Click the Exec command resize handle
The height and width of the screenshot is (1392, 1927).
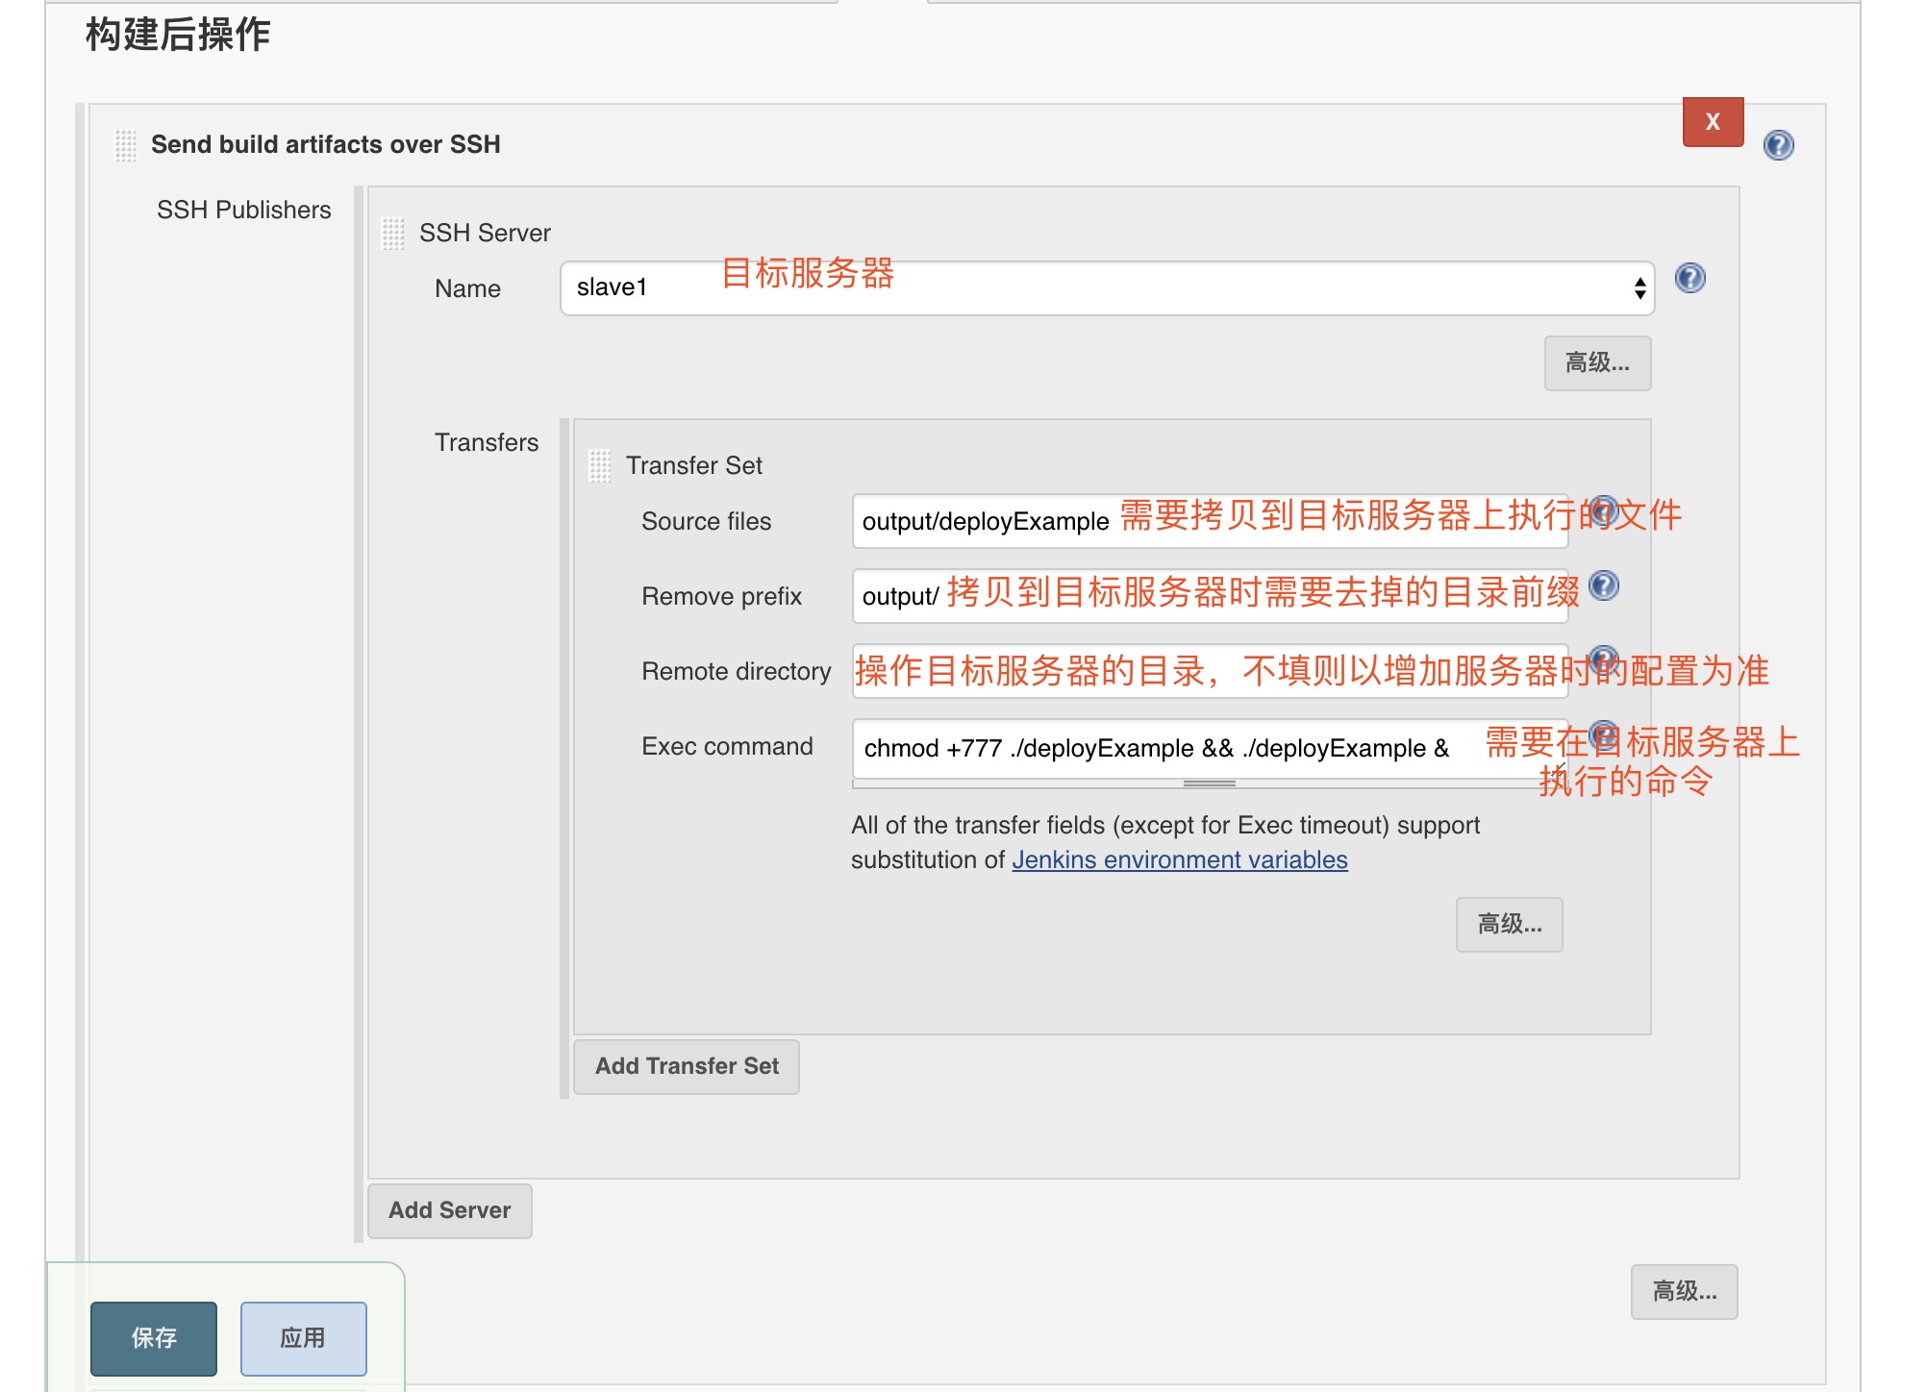tap(1209, 783)
